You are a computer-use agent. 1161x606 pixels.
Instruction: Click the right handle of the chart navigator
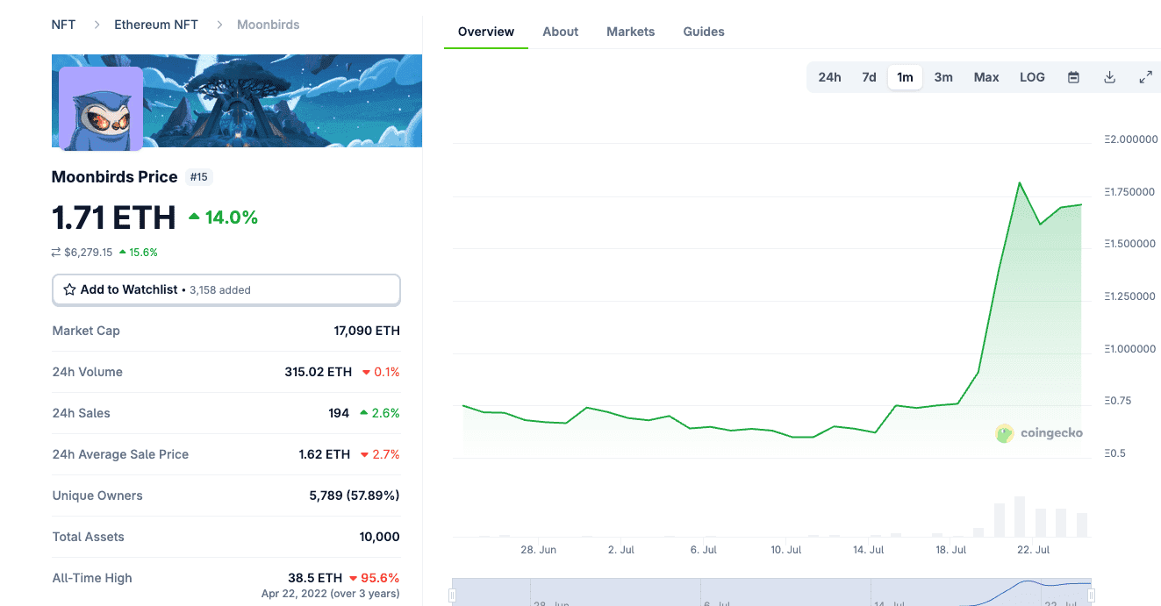click(1092, 596)
